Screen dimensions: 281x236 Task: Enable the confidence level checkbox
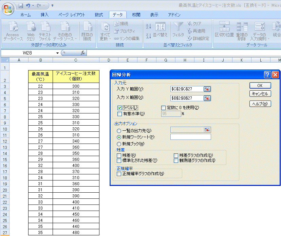coord(119,114)
